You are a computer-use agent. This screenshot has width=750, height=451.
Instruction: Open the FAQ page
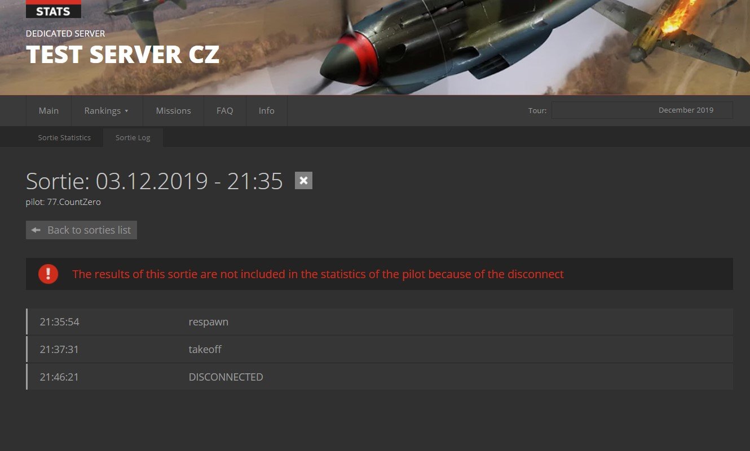[224, 110]
